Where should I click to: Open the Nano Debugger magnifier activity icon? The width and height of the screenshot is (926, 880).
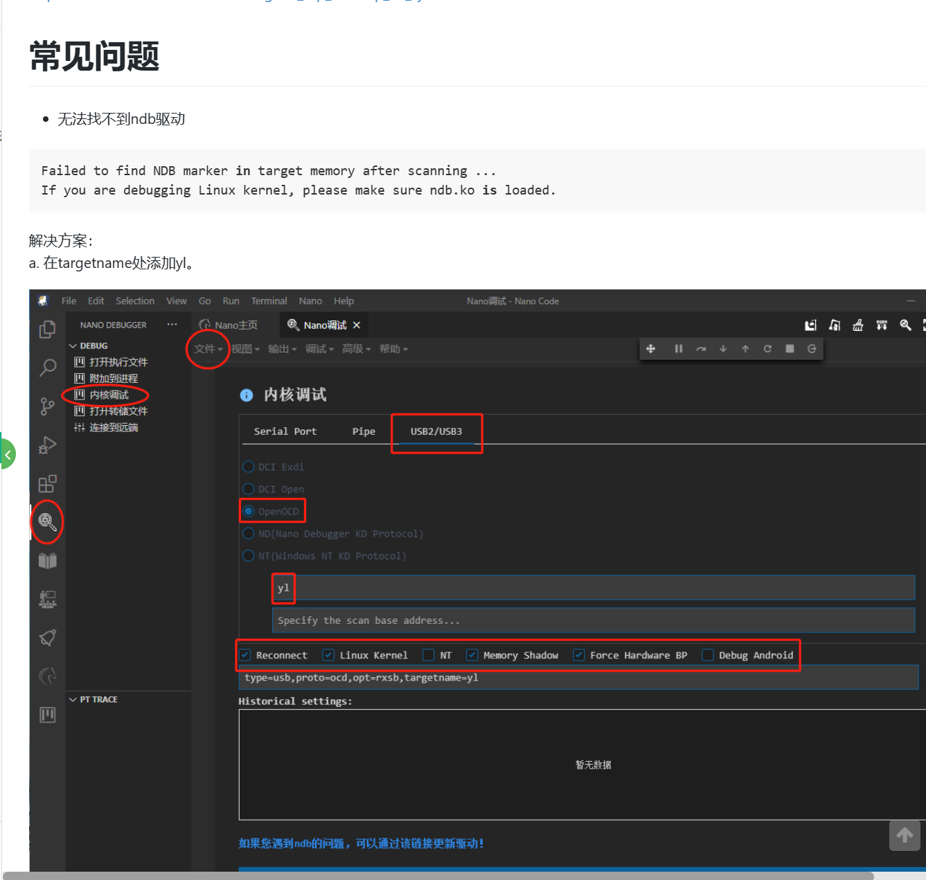tap(47, 521)
